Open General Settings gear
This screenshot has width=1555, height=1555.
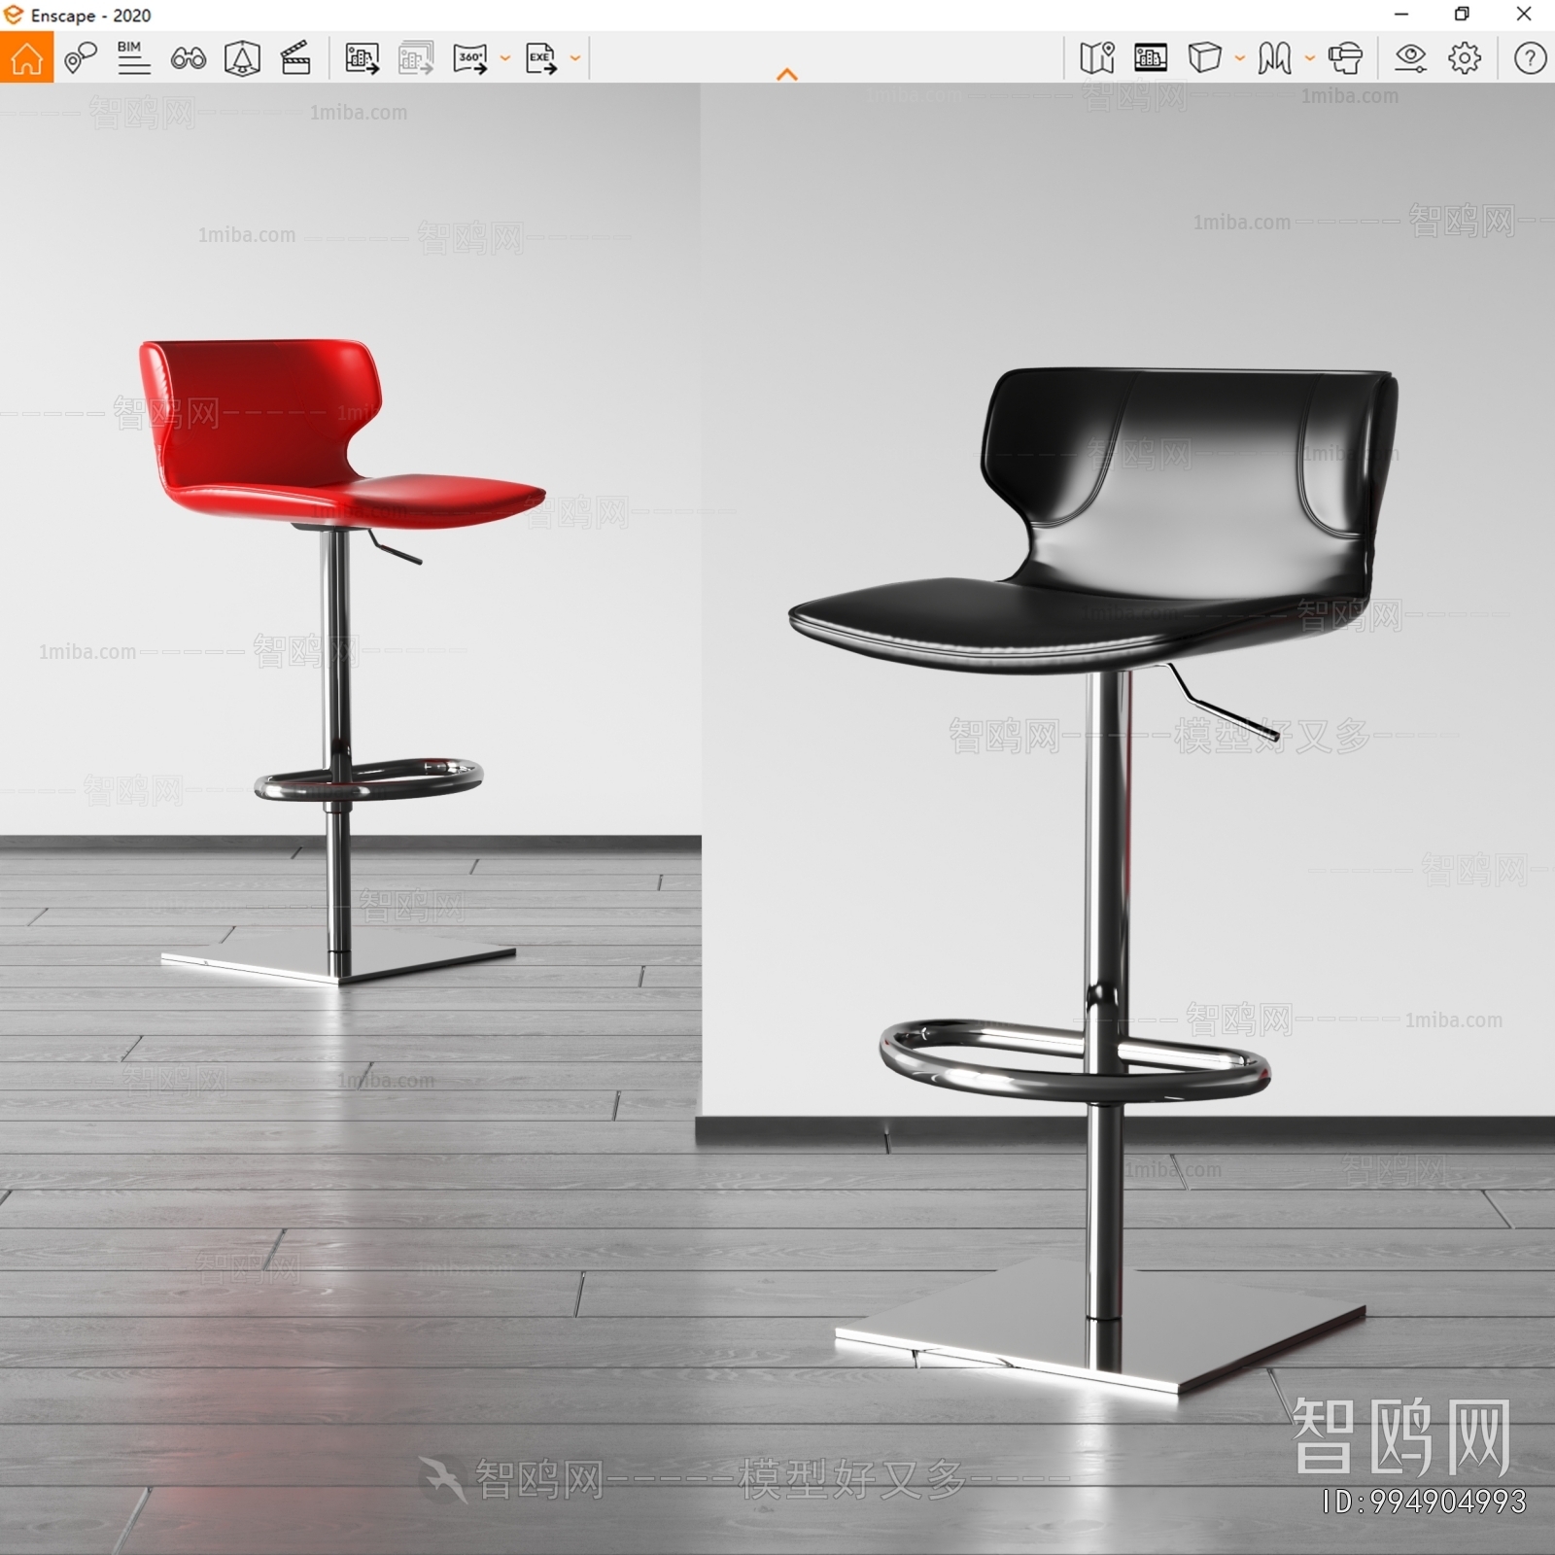tap(1465, 58)
